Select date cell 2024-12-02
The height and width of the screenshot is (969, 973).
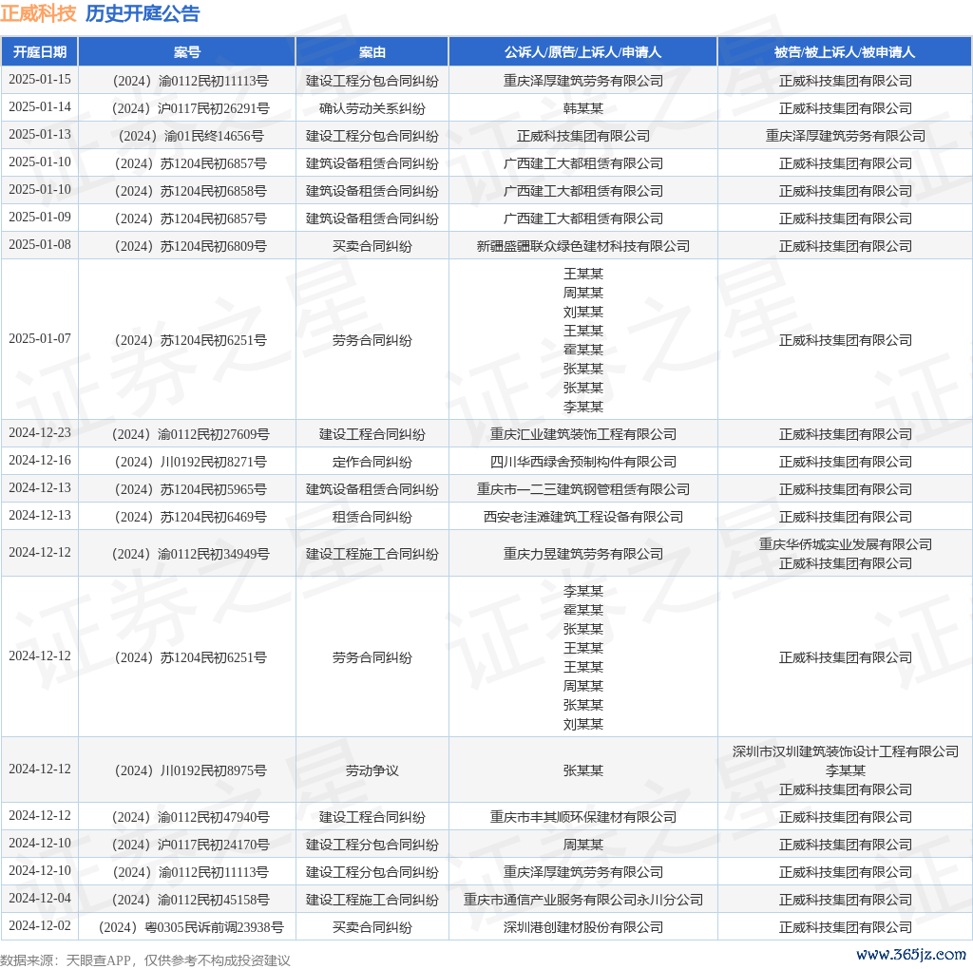tap(40, 925)
